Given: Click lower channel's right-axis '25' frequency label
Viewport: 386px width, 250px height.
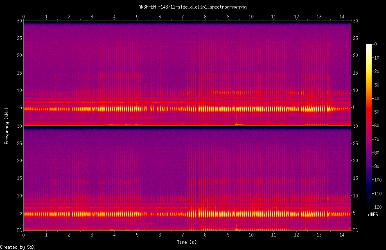Looking at the screenshot, I should pos(355,143).
